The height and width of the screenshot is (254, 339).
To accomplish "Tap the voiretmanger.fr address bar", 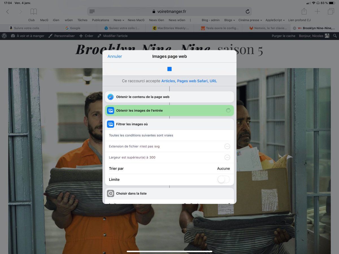I will [169, 12].
